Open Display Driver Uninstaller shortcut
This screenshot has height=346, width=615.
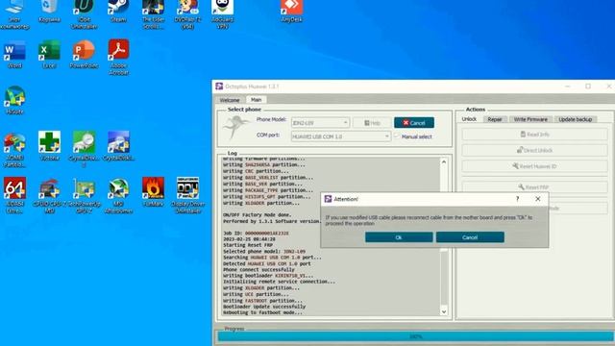pyautogui.click(x=187, y=195)
